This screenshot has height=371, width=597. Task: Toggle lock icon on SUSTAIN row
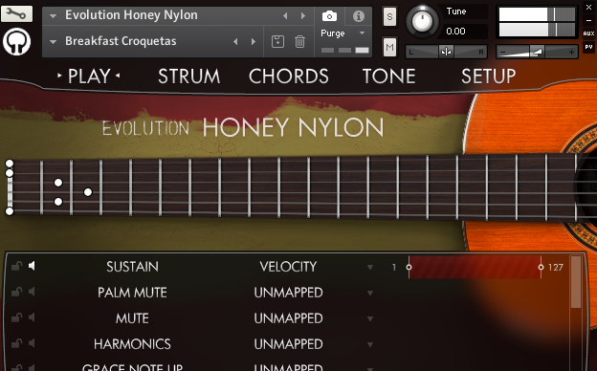point(16,266)
